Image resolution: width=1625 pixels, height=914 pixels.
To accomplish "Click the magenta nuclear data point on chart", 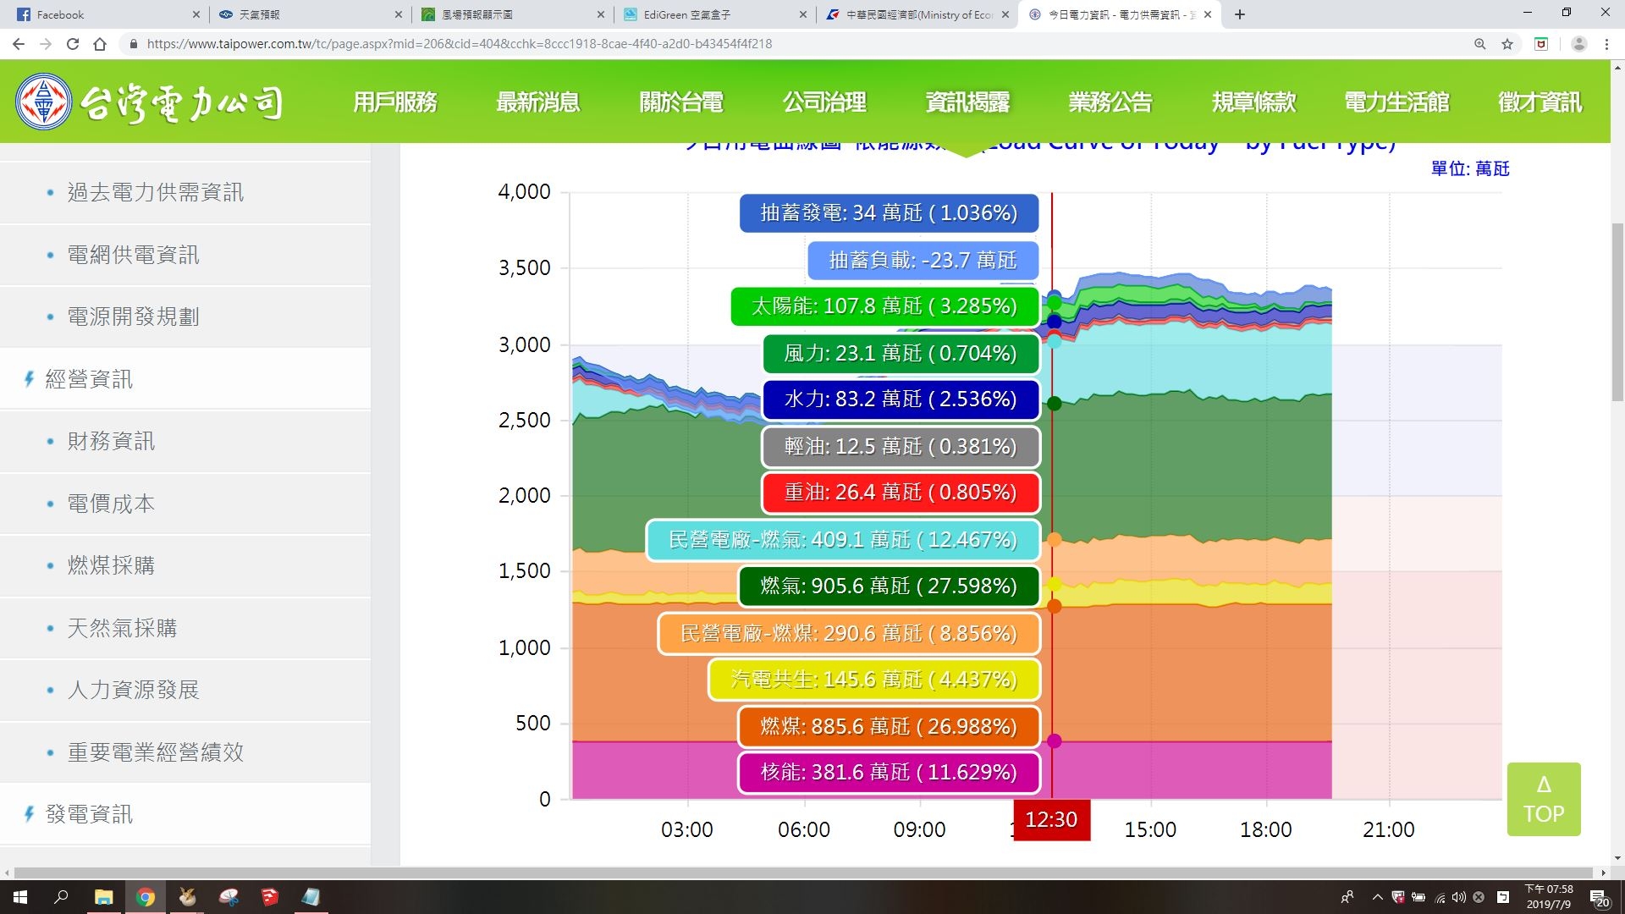I will pyautogui.click(x=1054, y=741).
